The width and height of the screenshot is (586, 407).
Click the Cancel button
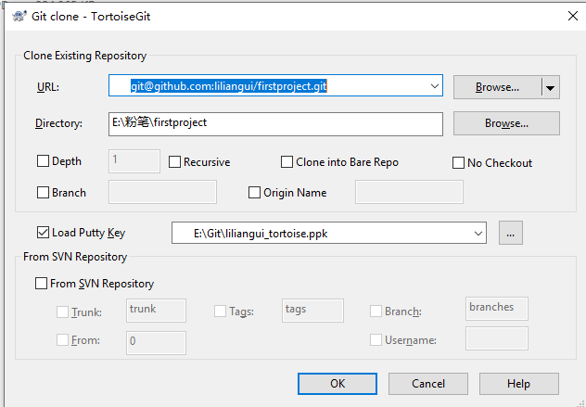point(428,384)
